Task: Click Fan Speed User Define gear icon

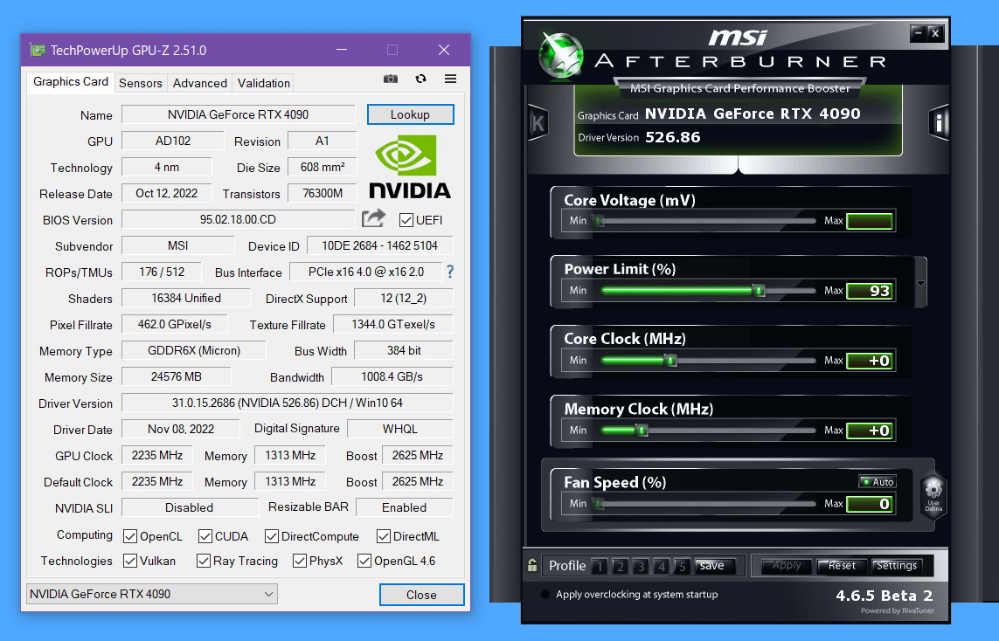Action: (933, 494)
